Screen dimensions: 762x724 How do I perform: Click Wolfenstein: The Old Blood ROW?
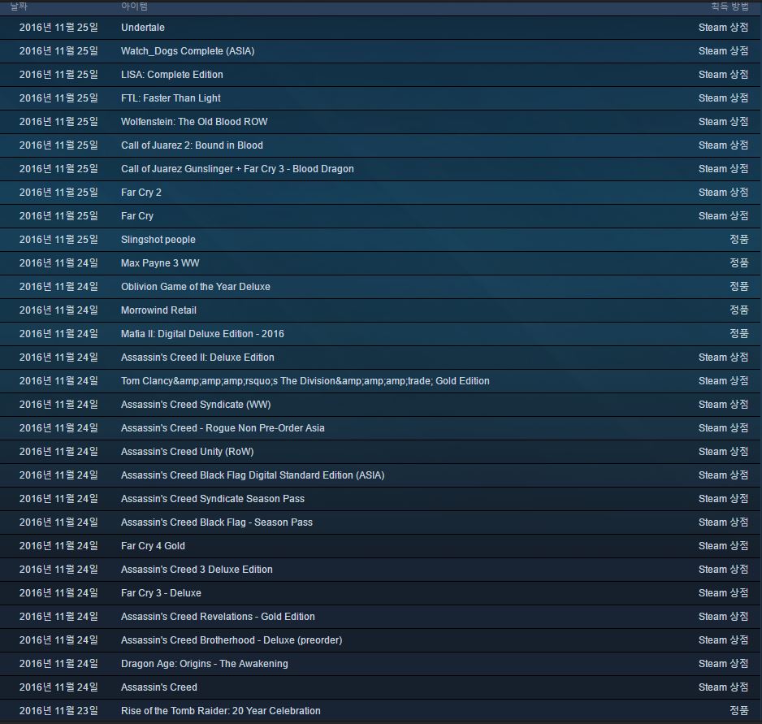(194, 122)
